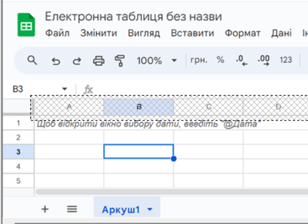
Task: Rename the title Електронна таблиця без назви
Action: click(x=133, y=17)
